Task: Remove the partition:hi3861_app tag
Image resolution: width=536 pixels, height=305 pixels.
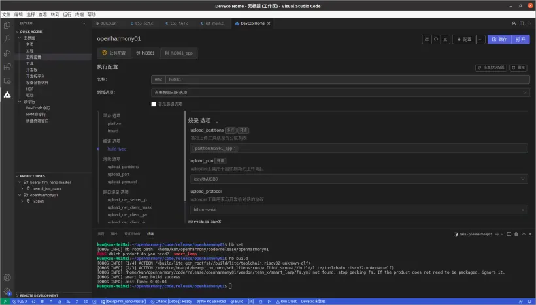Action: coord(235,149)
